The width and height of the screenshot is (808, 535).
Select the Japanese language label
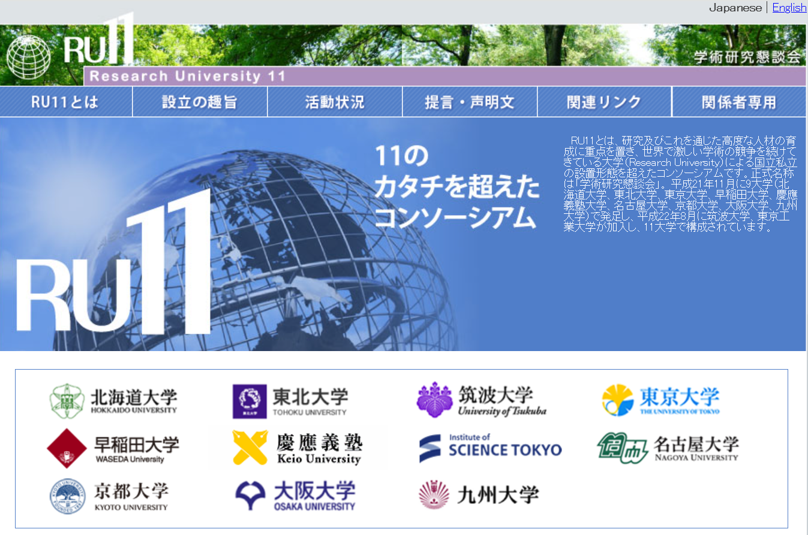735,8
